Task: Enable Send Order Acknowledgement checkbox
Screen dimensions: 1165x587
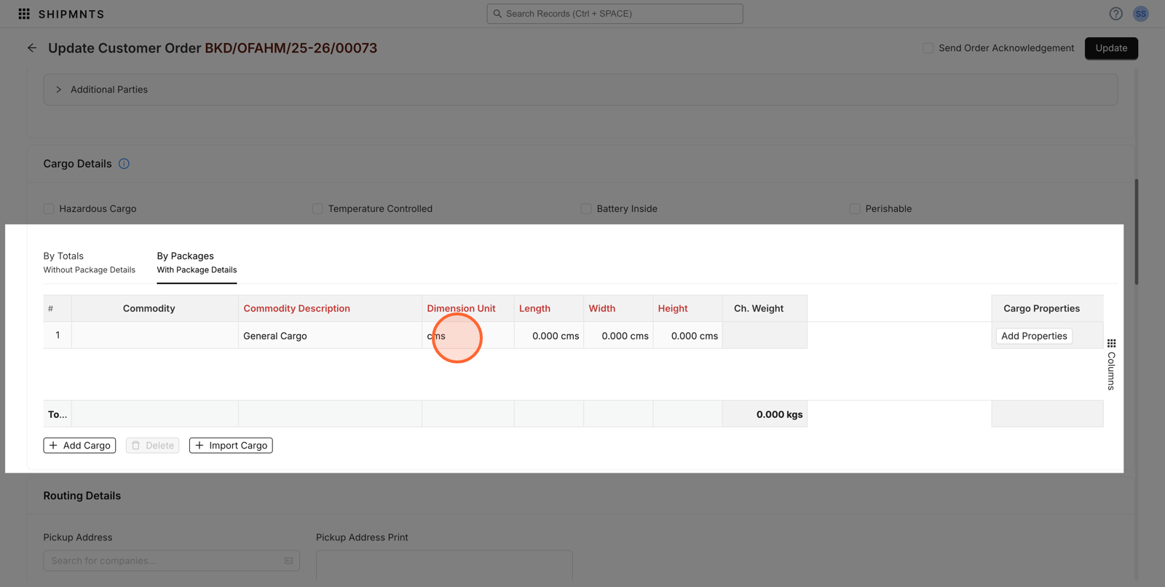Action: pos(928,48)
